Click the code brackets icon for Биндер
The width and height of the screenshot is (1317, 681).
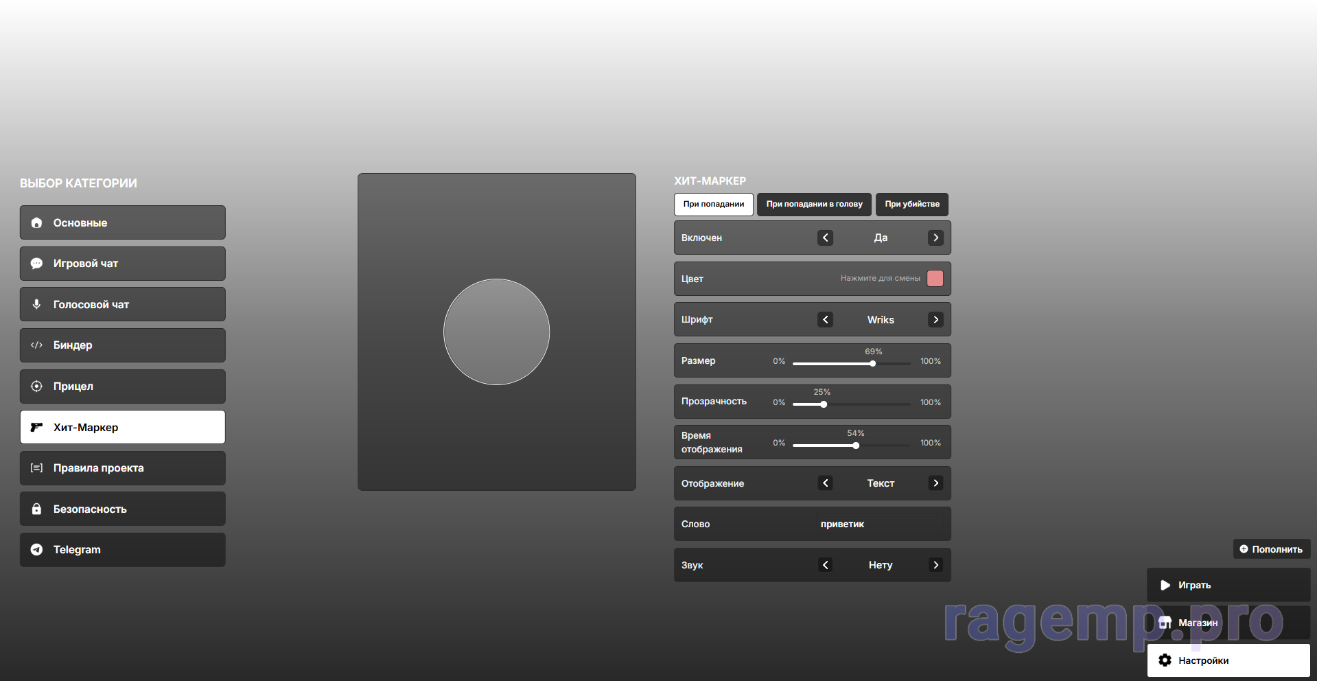(x=37, y=345)
